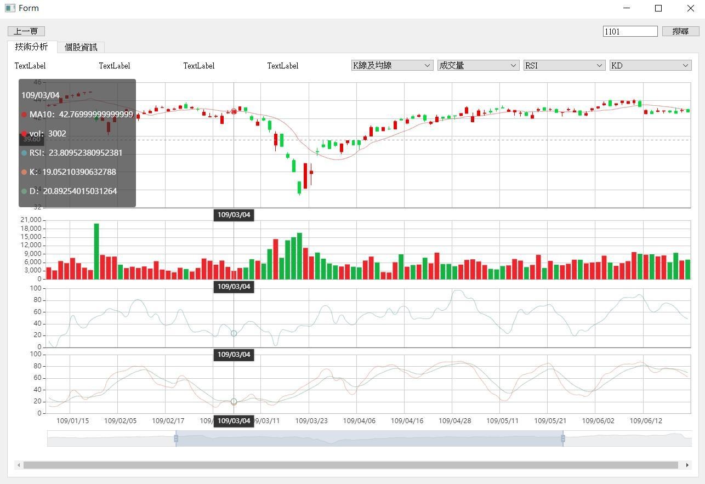Viewport: 705px width, 484px height.
Task: Maximize the Form window
Action: point(658,8)
